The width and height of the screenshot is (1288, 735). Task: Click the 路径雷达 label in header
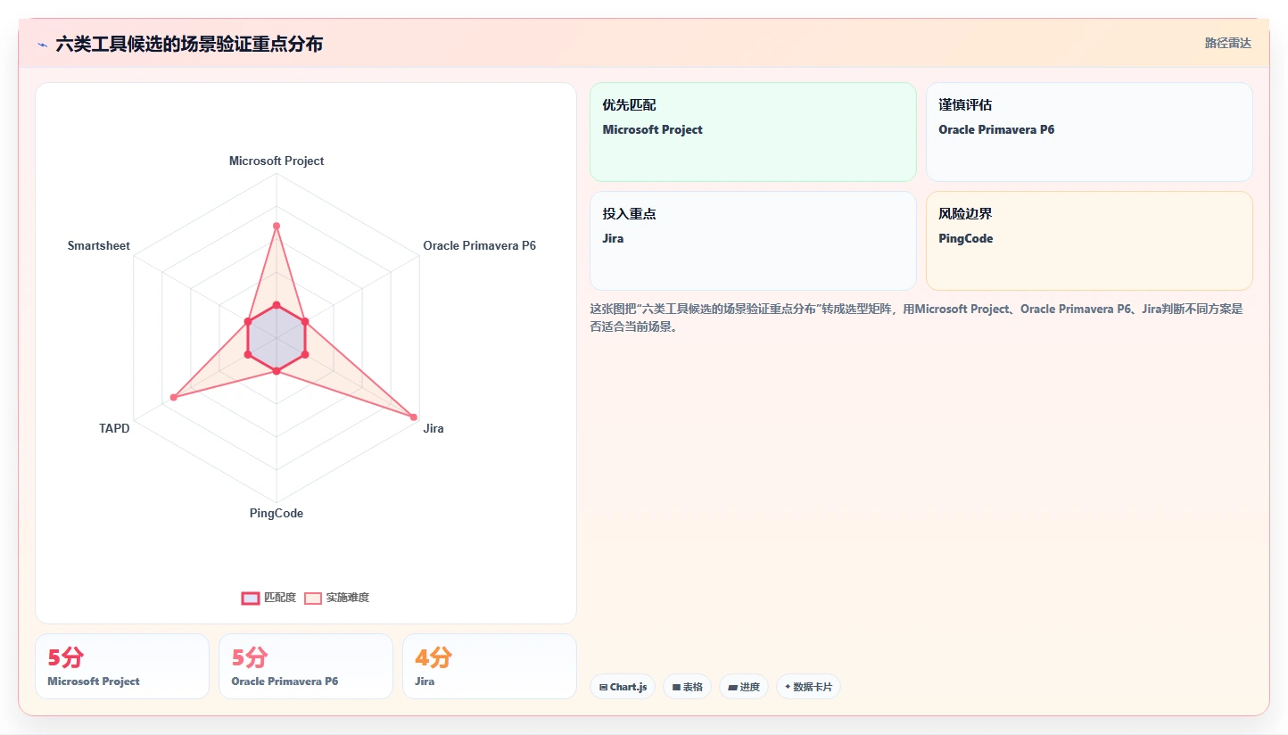[x=1228, y=43]
